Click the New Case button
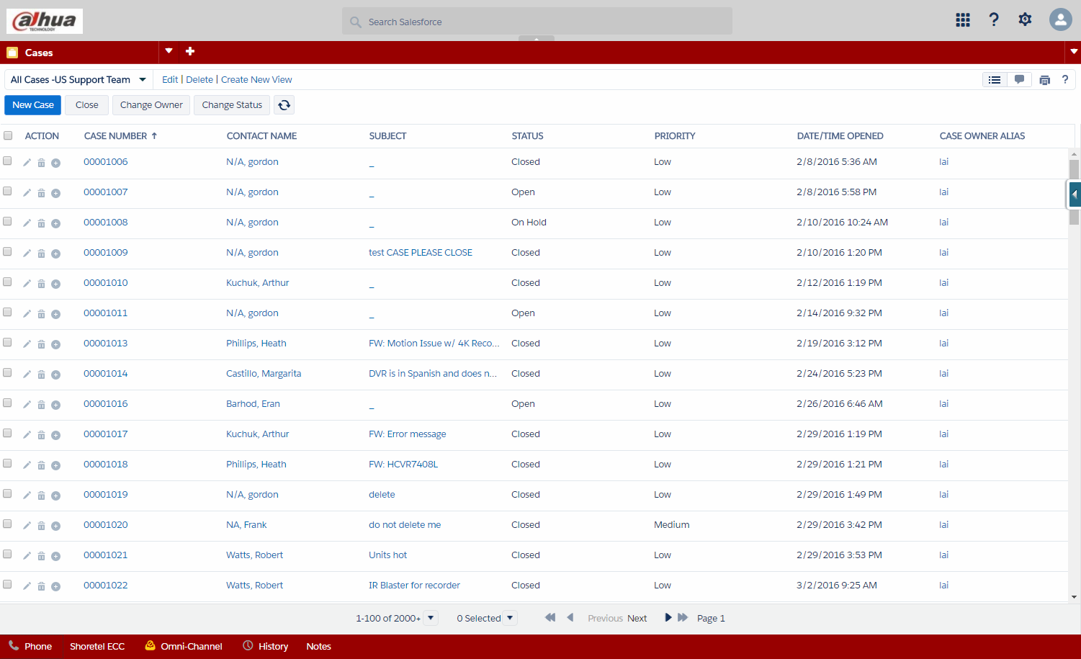This screenshot has height=659, width=1081. (33, 105)
